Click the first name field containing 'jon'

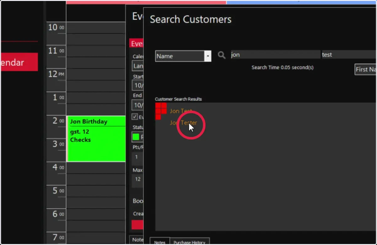coord(276,54)
